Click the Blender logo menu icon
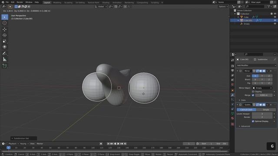Image resolution: width=278 pixels, height=156 pixels. pyautogui.click(x=3, y=2)
